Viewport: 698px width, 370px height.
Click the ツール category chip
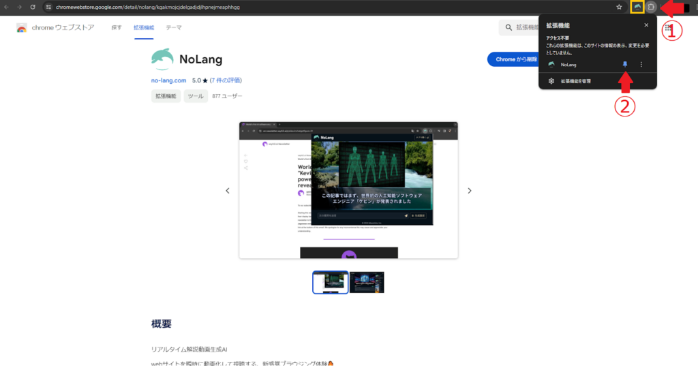pos(196,96)
